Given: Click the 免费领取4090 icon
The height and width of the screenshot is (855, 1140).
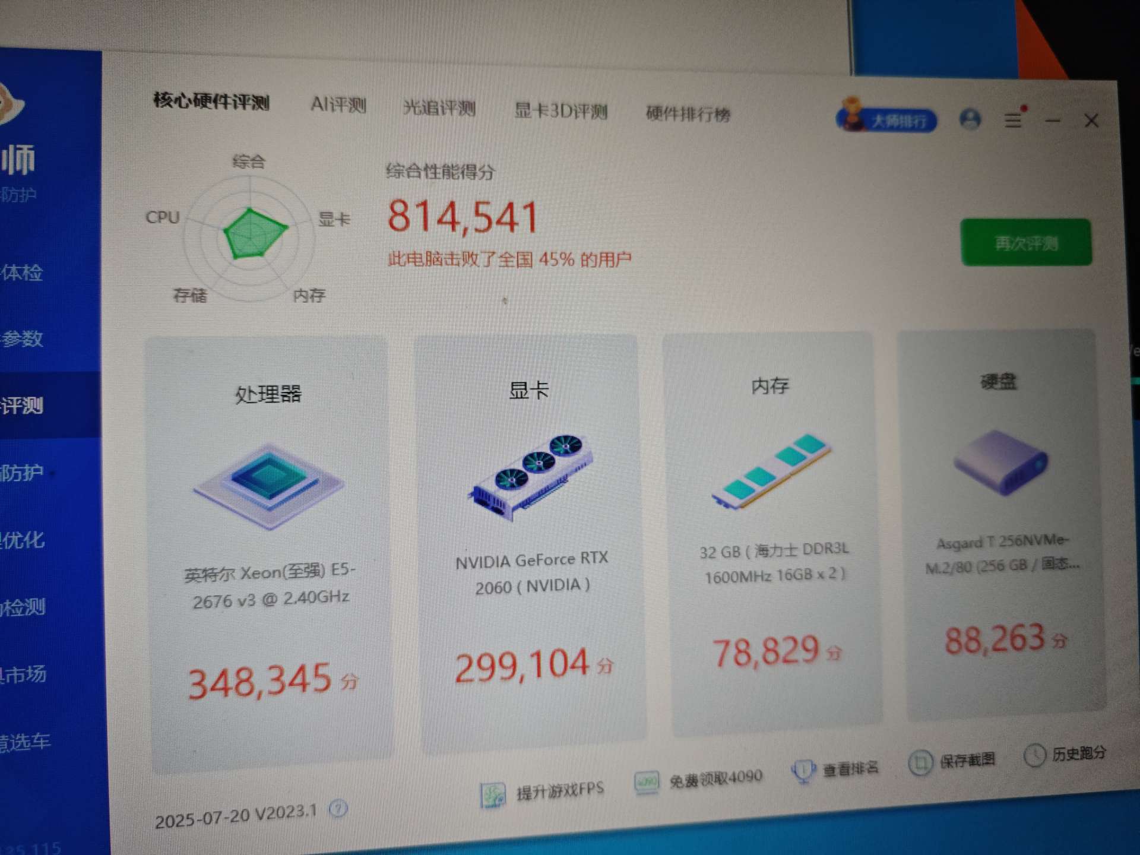Looking at the screenshot, I should click(647, 782).
